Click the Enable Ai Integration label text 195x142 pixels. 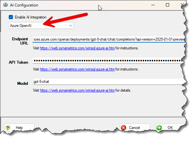tap(30, 17)
